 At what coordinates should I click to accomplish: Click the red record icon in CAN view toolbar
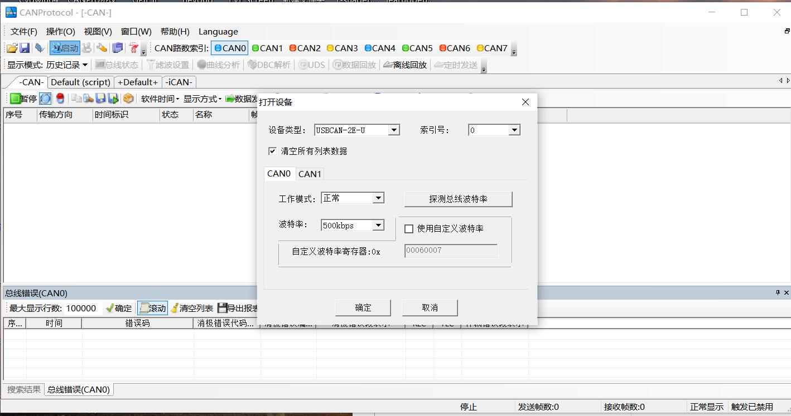[60, 99]
